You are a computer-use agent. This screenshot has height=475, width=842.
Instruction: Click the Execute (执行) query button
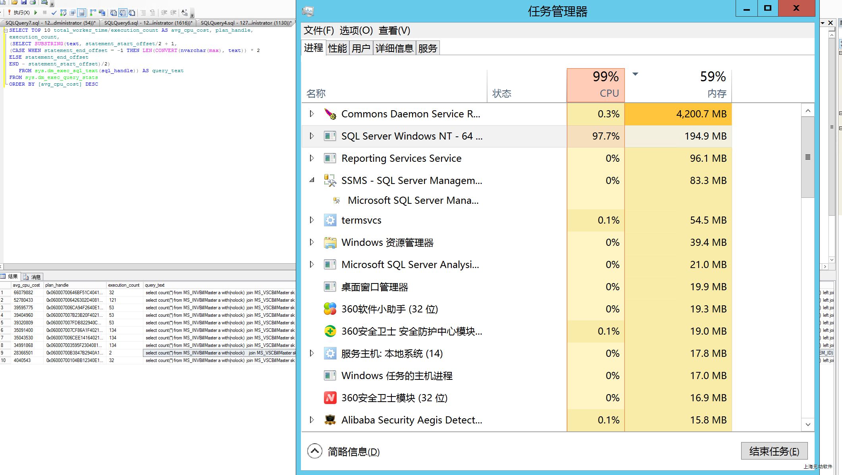click(x=19, y=13)
